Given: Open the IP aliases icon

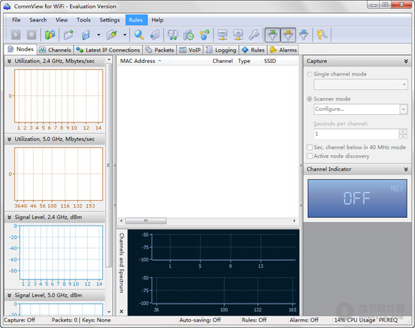Looking at the screenshot, I should click(238, 35).
